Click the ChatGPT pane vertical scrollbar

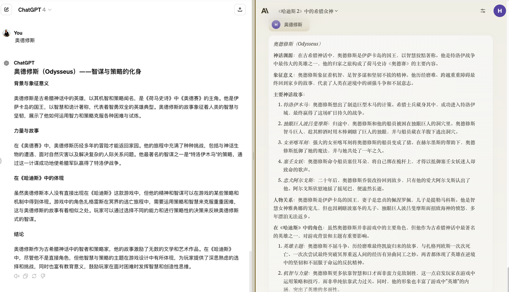(x=250, y=269)
